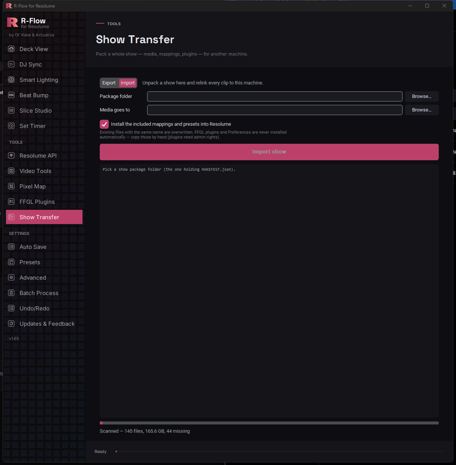Click the Undo/Redo icon
This screenshot has height=465, width=456.
click(11, 308)
